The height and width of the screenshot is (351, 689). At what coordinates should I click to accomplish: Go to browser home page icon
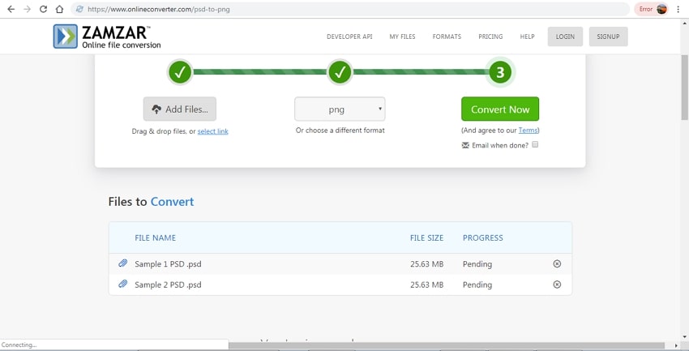tap(59, 9)
